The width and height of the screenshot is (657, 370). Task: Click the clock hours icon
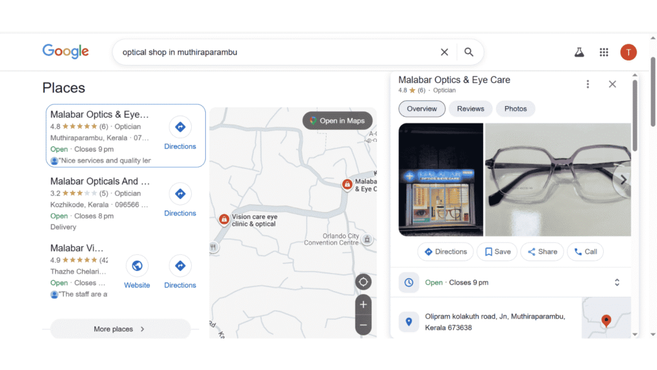coord(409,283)
